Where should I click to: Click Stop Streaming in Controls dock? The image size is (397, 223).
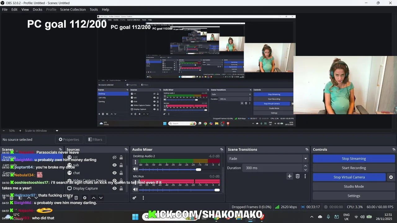[x=354, y=159]
